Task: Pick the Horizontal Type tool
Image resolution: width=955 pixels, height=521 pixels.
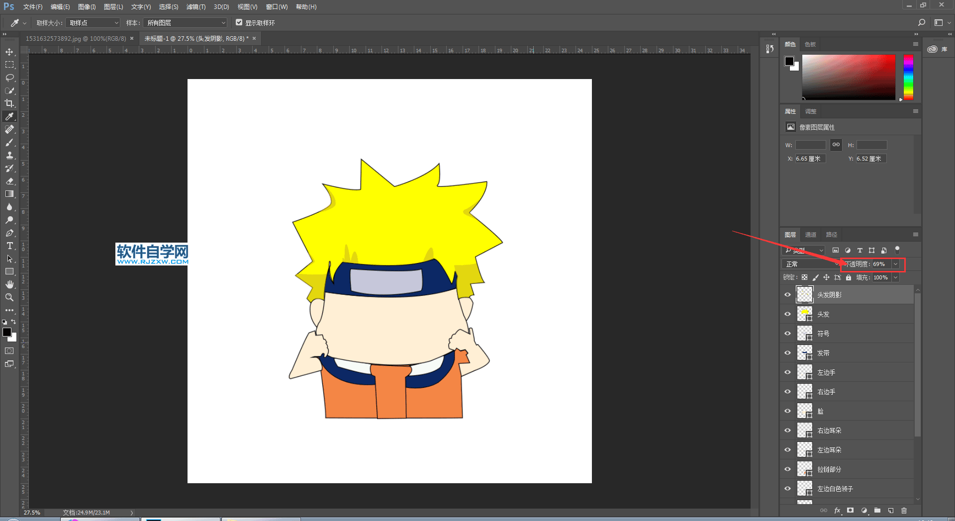Action: (x=9, y=246)
